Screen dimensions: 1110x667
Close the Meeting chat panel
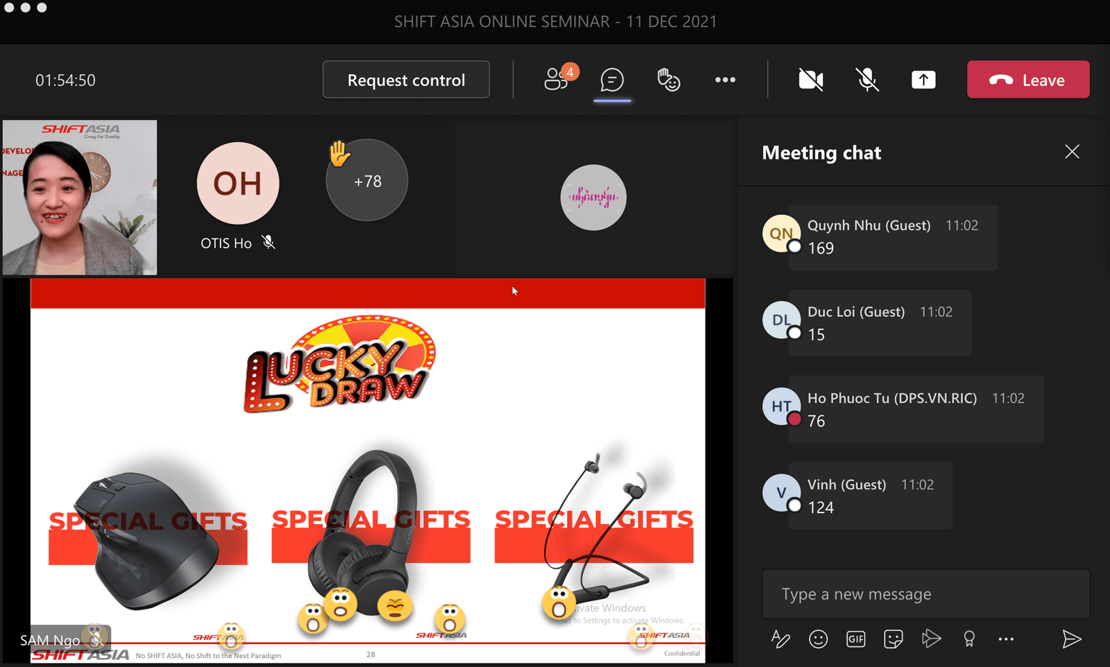coord(1072,152)
